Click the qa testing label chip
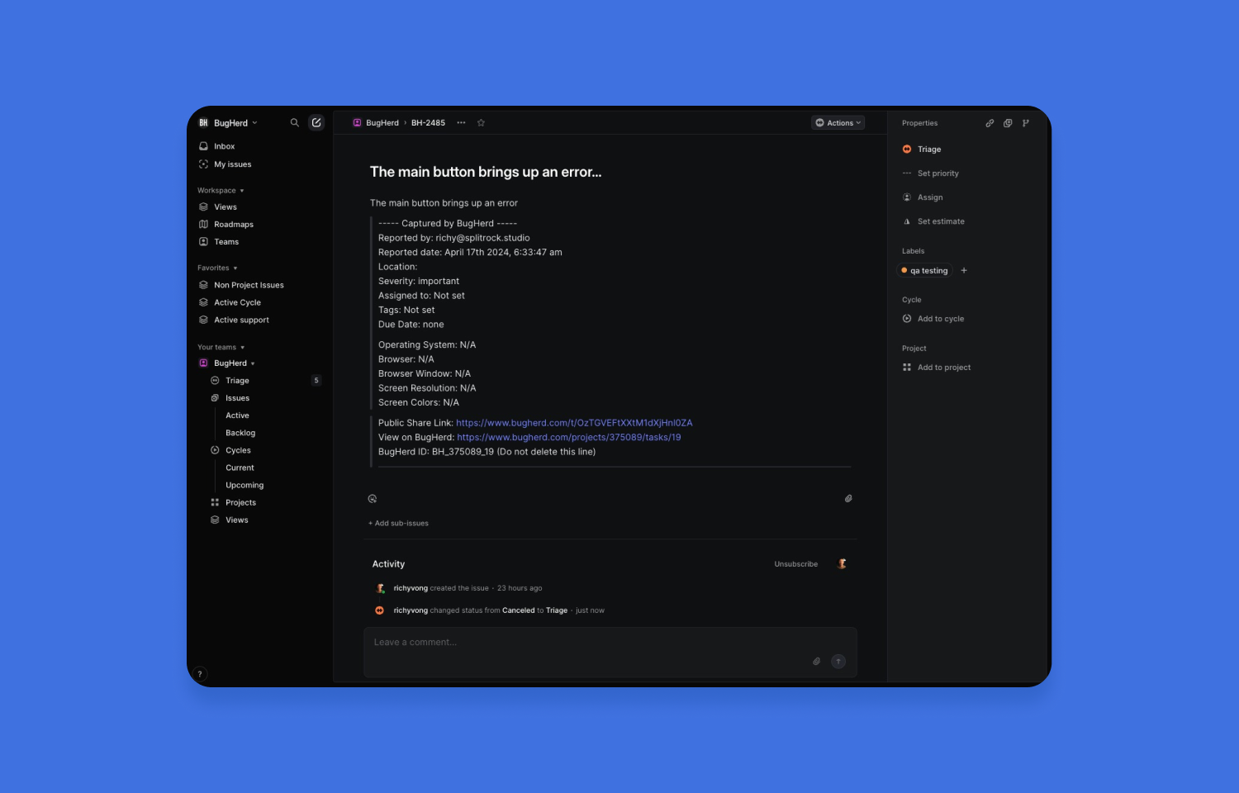 pos(925,270)
